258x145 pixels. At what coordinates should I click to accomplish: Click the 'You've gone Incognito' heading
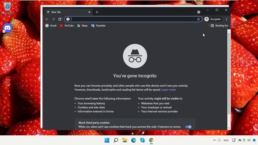tap(135, 76)
